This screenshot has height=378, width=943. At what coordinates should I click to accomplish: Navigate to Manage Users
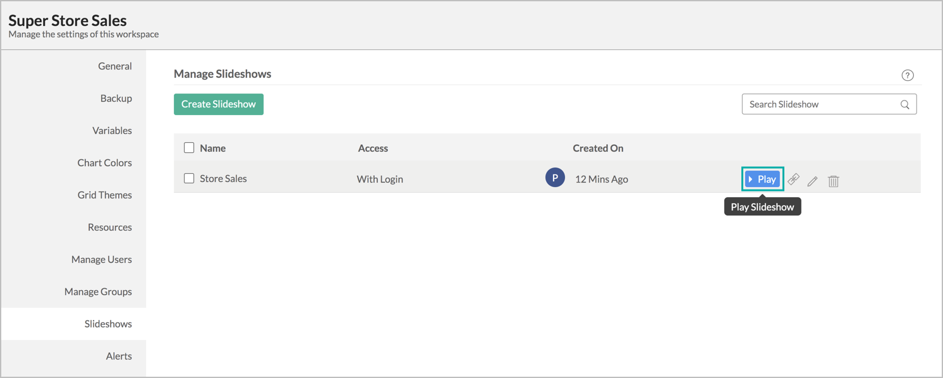tap(102, 260)
